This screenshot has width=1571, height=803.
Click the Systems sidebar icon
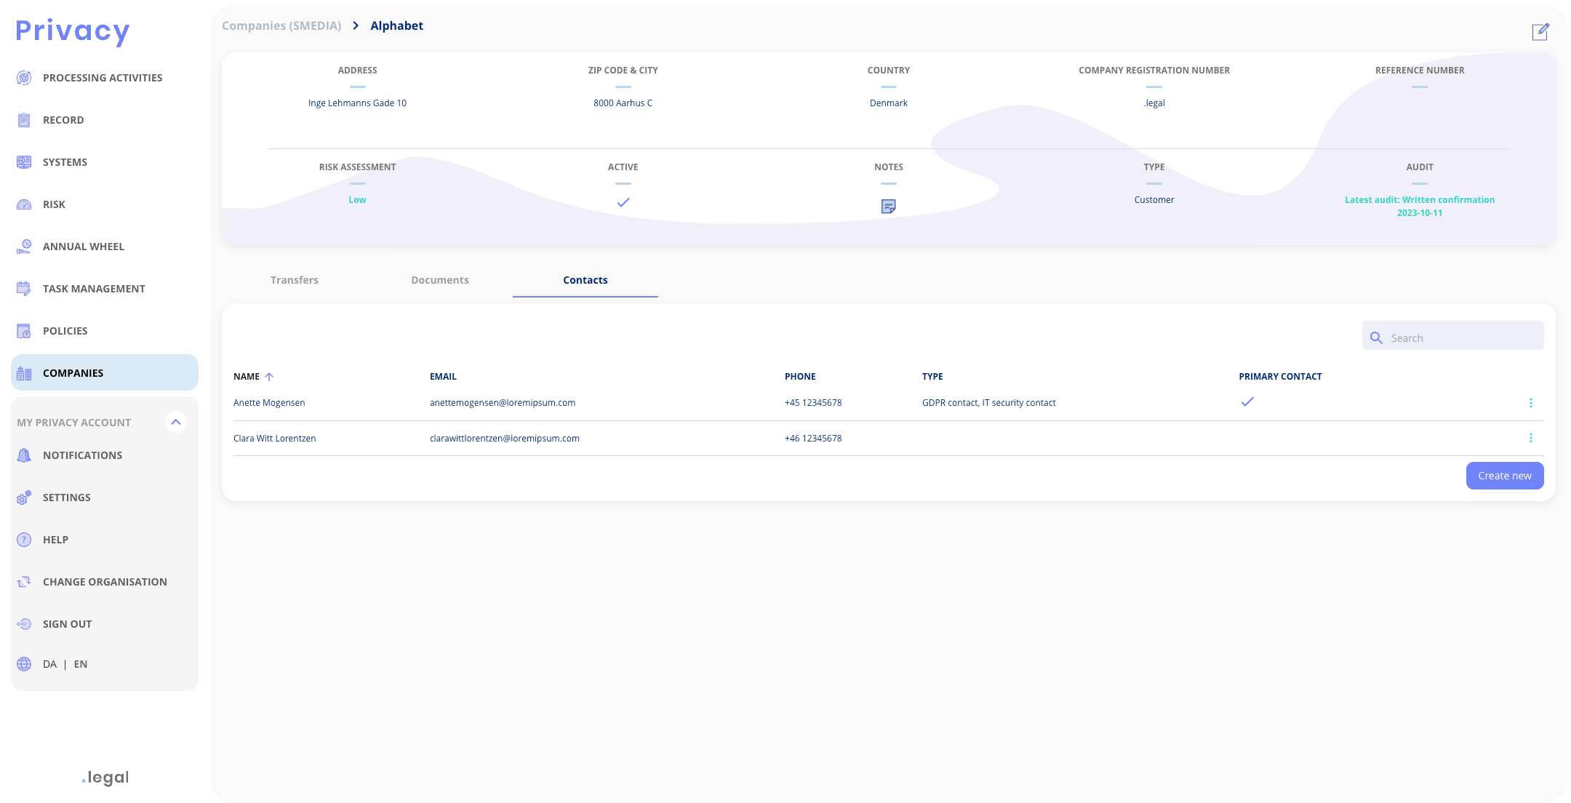pos(24,162)
